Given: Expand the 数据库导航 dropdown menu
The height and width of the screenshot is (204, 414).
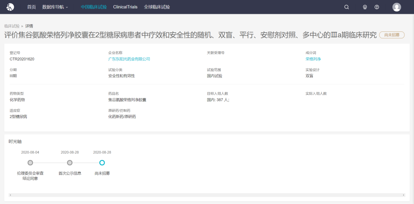Looking at the screenshot, I should [55, 7].
